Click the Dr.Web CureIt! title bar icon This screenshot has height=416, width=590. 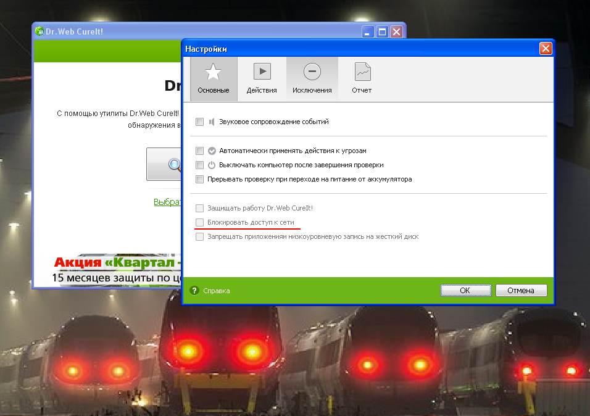[39, 31]
